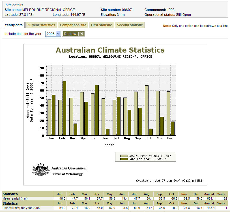Click the 'Rainfall (mm) for year 2006' row label

tap(21, 208)
